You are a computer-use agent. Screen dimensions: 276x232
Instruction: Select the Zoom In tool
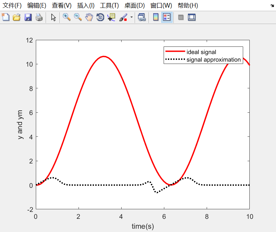point(66,17)
